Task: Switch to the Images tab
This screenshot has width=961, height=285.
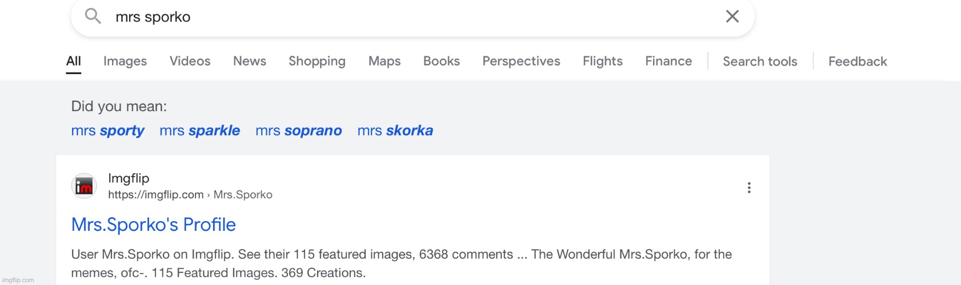Action: click(125, 61)
